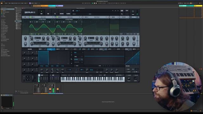Toggle the SUB oscillator switch

pyautogui.click(x=23, y=17)
